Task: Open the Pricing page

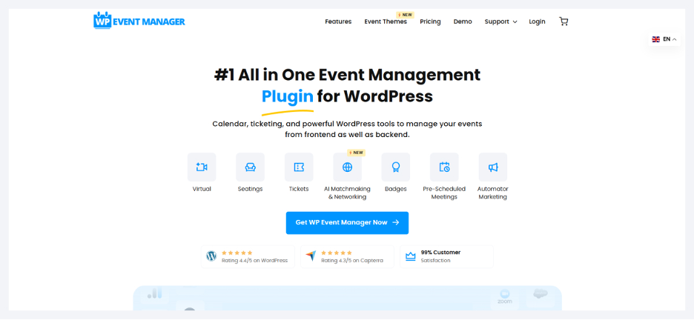Action: tap(430, 21)
